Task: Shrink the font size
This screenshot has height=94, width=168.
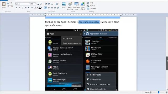Action: click(x=41, y=4)
